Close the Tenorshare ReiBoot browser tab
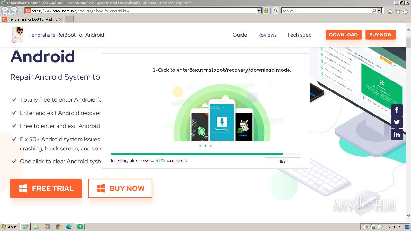Image resolution: width=411 pixels, height=231 pixels. coord(60,19)
